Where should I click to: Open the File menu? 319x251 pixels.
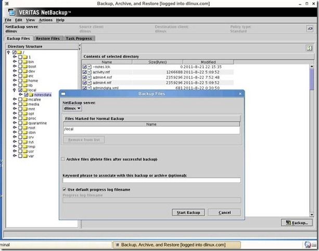[x=8, y=20]
